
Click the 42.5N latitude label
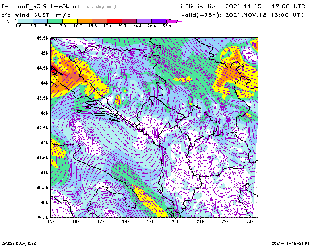click(43, 128)
